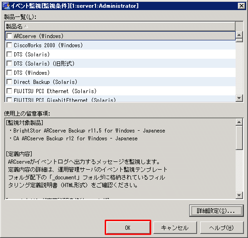Click the notes area scrollbar thumb
Image resolution: width=248 pixels, height=238 pixels.
pyautogui.click(x=239, y=138)
